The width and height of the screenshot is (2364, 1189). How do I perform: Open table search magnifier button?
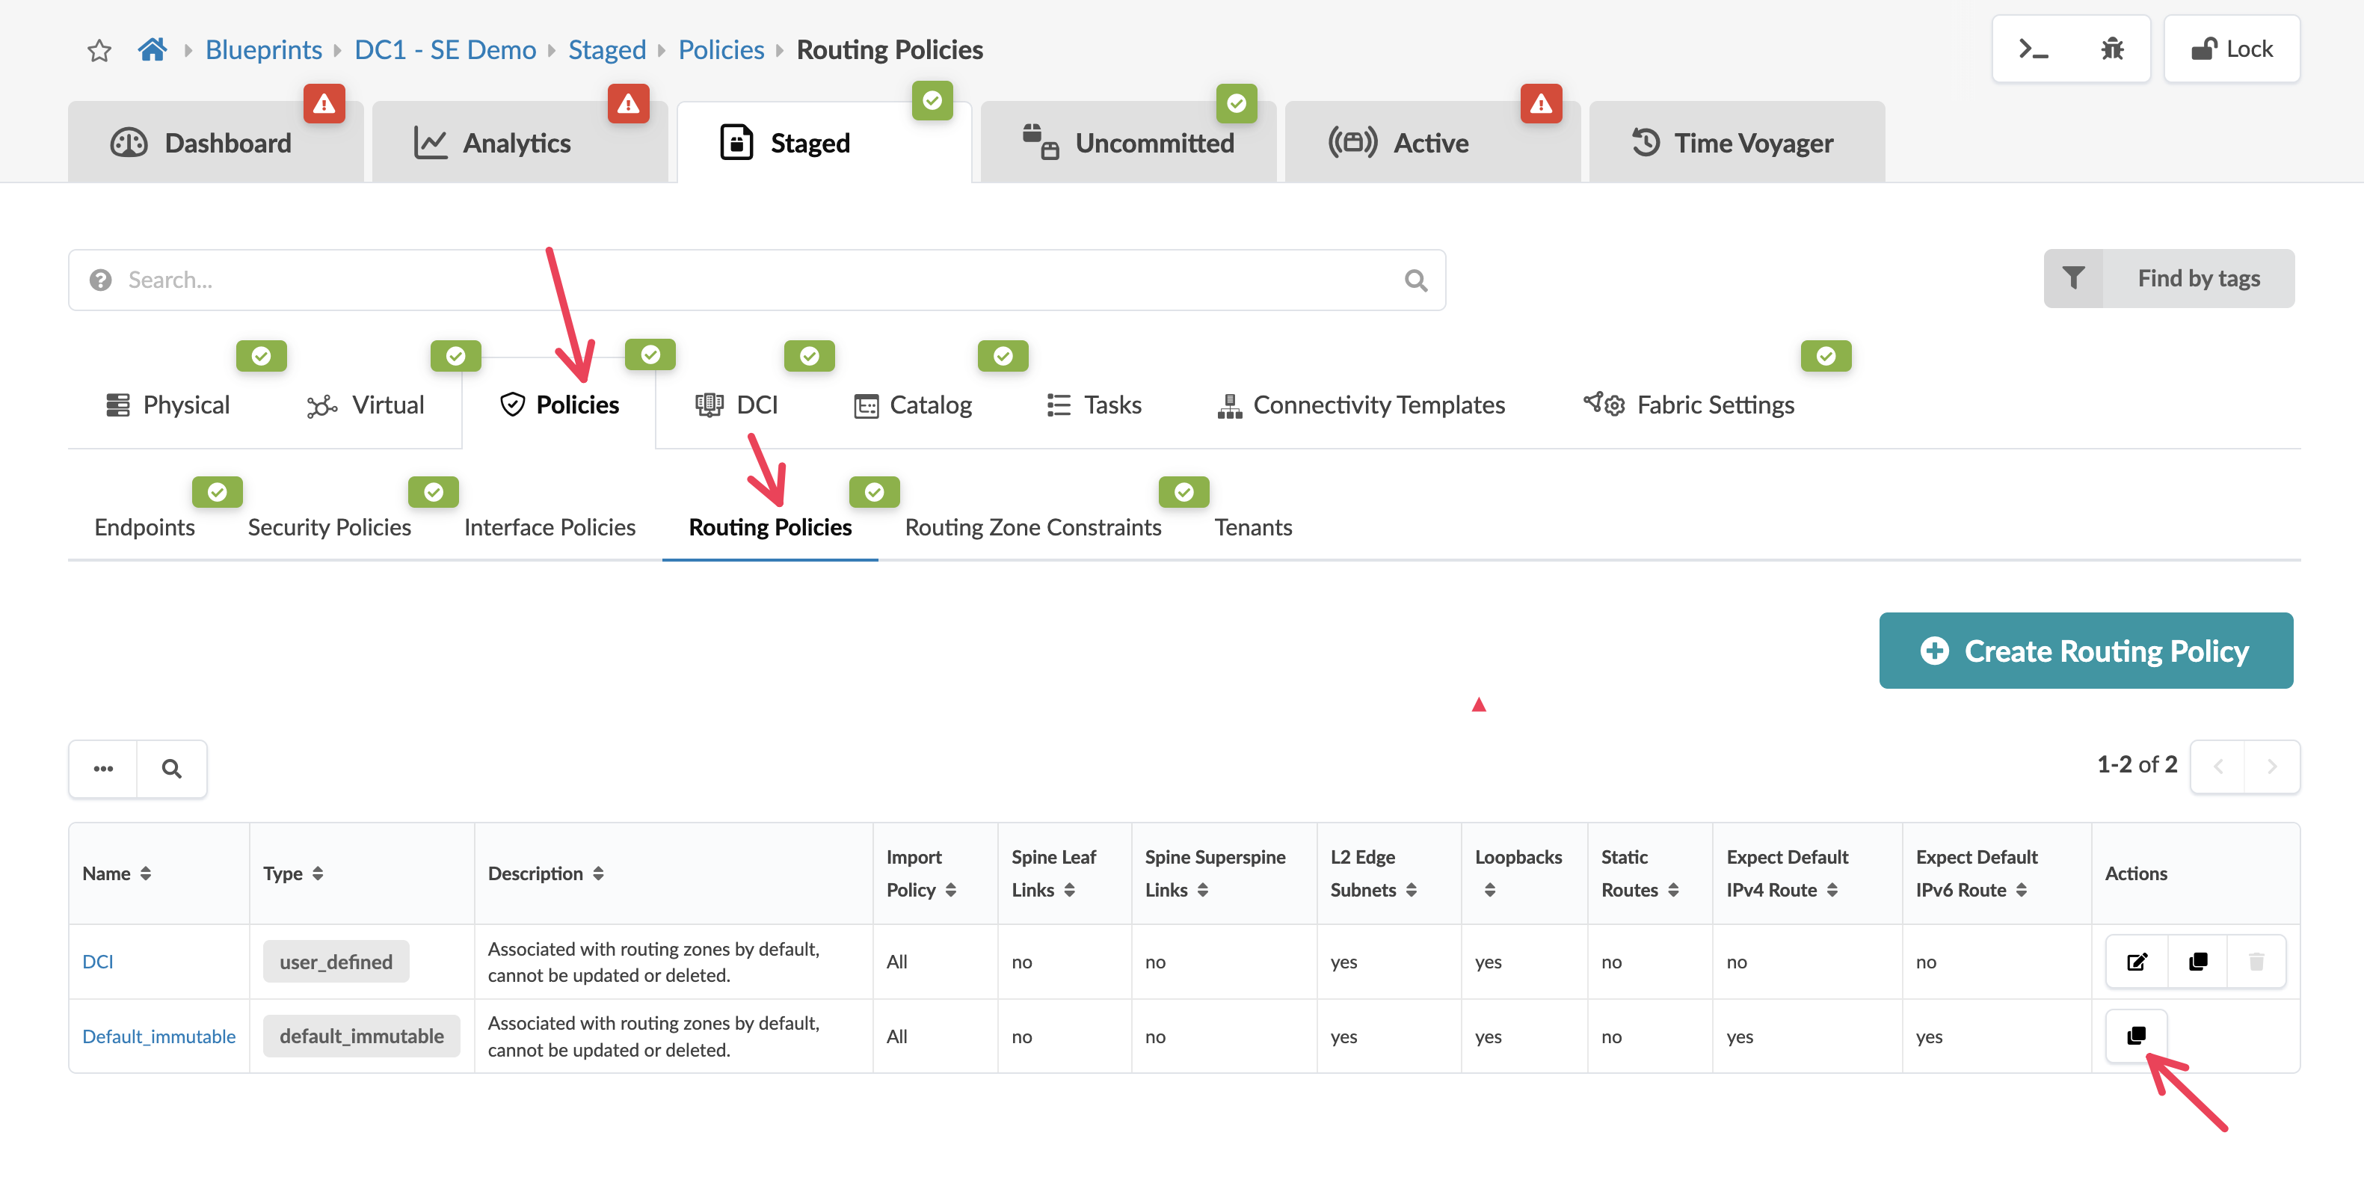tap(172, 769)
